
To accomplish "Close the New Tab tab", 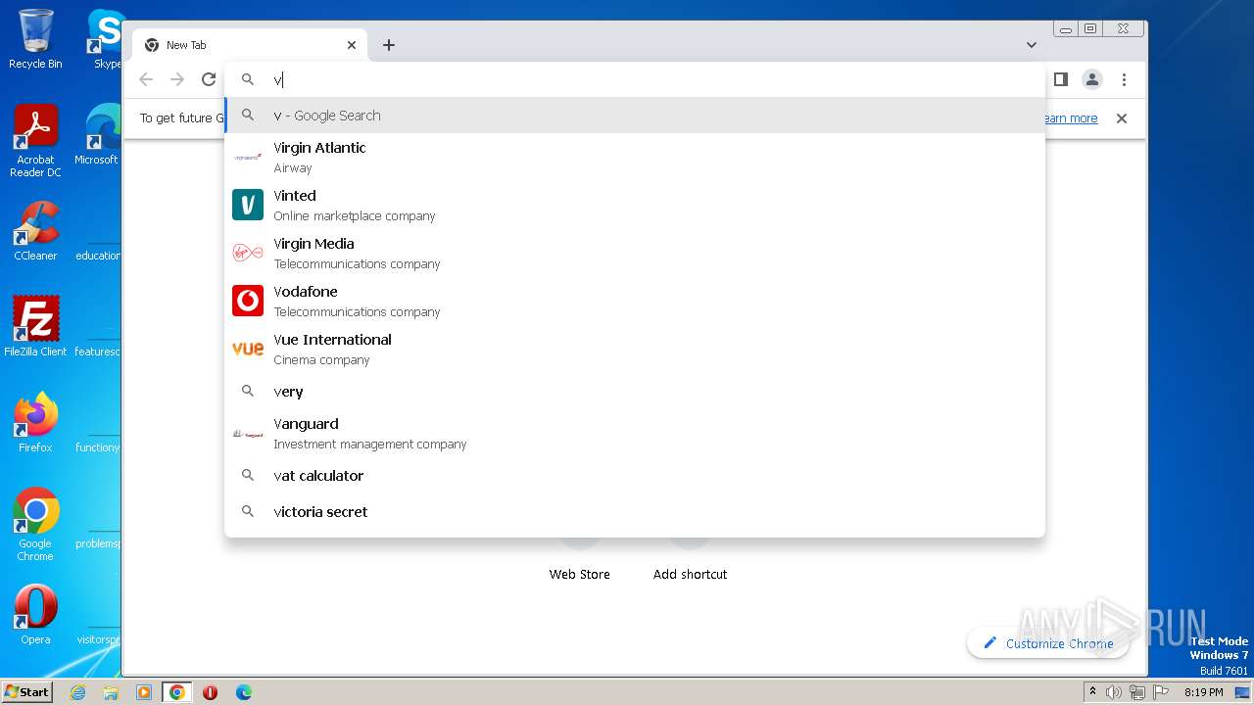I will pyautogui.click(x=352, y=45).
